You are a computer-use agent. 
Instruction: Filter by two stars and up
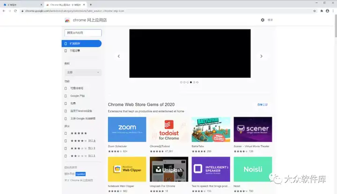(x=66, y=156)
